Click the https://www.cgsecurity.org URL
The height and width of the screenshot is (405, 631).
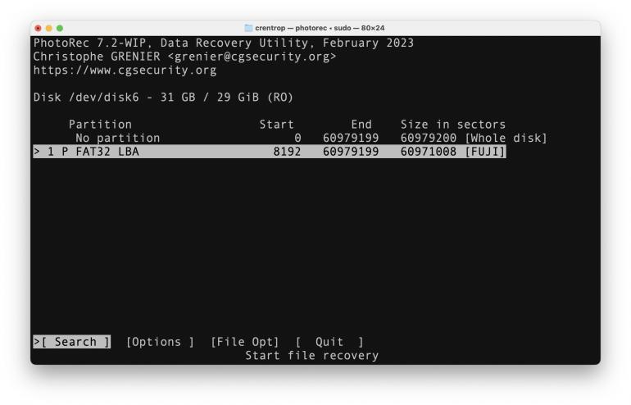pos(125,71)
